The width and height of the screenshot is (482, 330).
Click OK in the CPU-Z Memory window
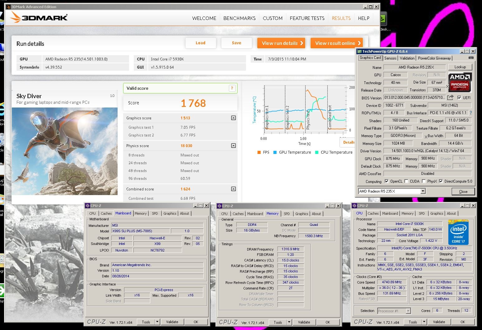328,322
